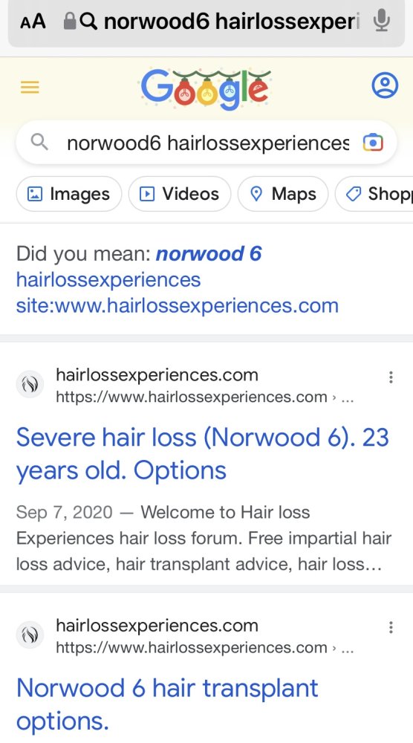
Task: Tap the AA reader text size icon
Action: [33, 22]
